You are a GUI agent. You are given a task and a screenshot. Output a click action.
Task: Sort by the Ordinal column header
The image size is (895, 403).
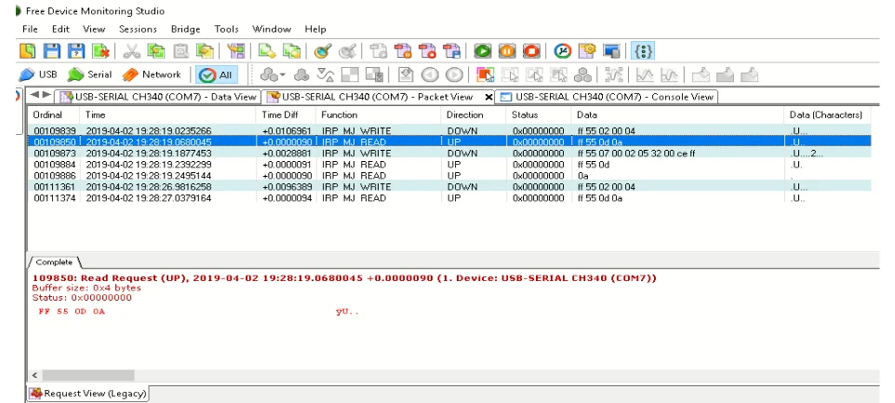[x=54, y=114]
